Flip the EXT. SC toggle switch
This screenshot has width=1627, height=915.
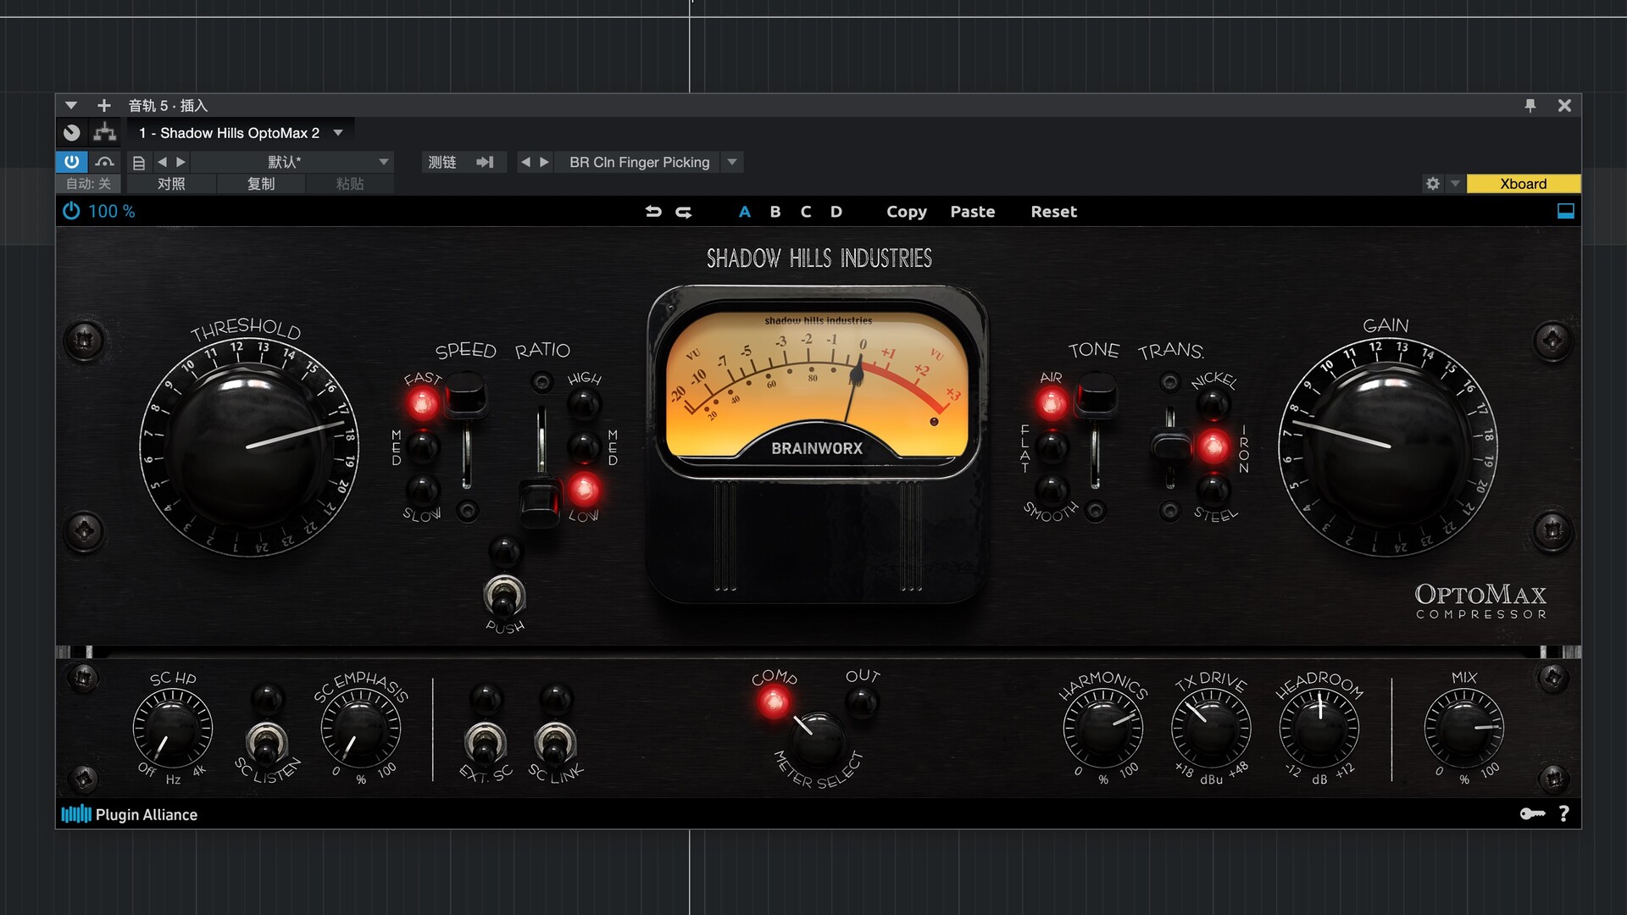click(x=486, y=742)
